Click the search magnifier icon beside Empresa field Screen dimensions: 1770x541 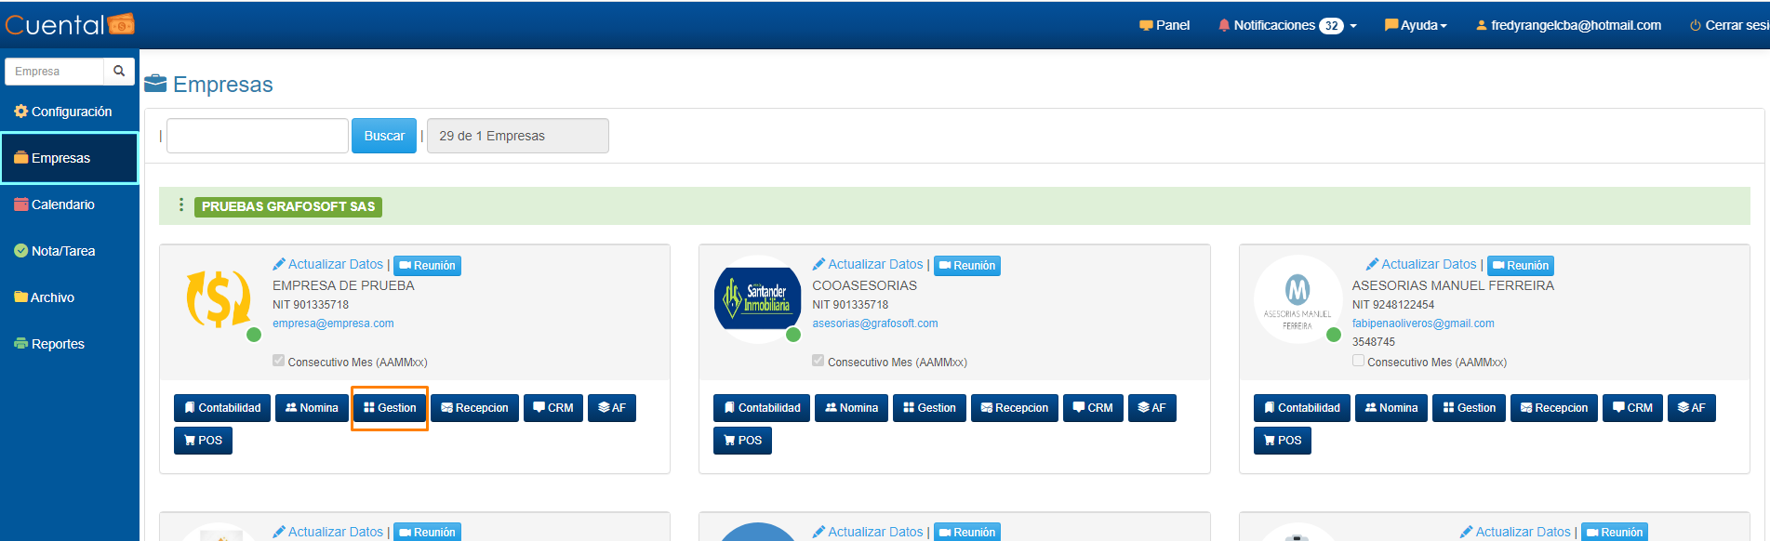coord(119,72)
